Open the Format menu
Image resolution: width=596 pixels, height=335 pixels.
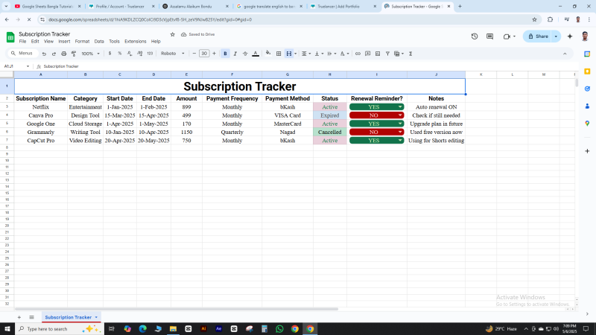point(82,42)
